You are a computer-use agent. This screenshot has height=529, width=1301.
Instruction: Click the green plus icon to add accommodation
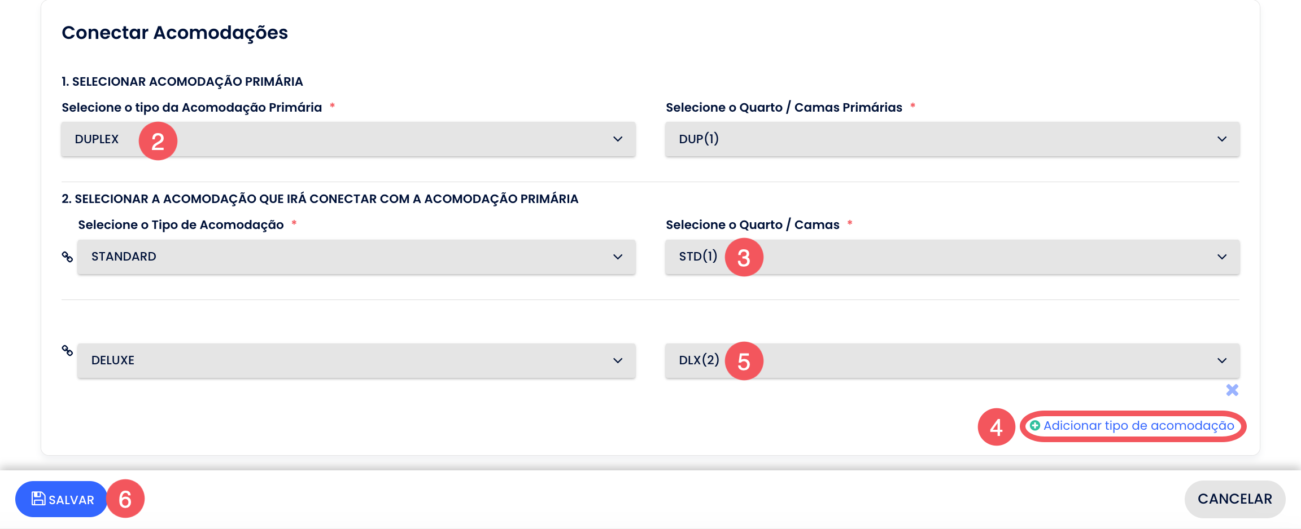[x=1034, y=426]
